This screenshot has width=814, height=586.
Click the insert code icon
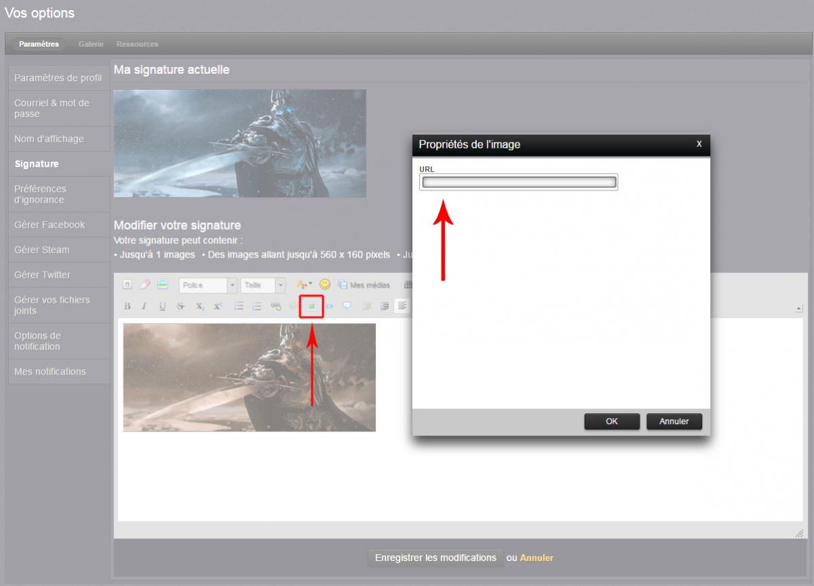330,306
